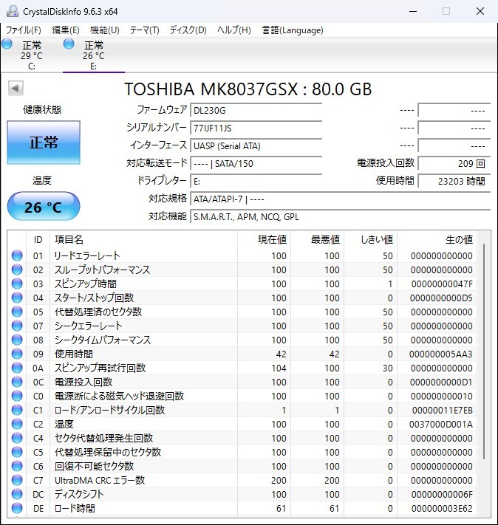Click status orb for row 0A スピンアップ再試行回数
The height and width of the screenshot is (525, 498).
(17, 368)
